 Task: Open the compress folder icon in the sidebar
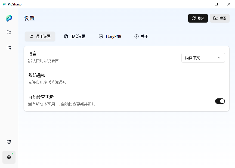9,32
